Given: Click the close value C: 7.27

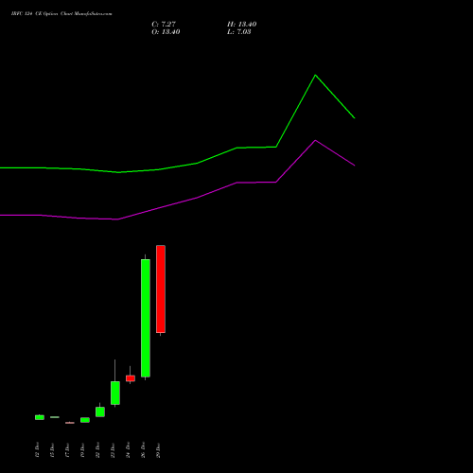Looking at the screenshot, I should pos(164,24).
